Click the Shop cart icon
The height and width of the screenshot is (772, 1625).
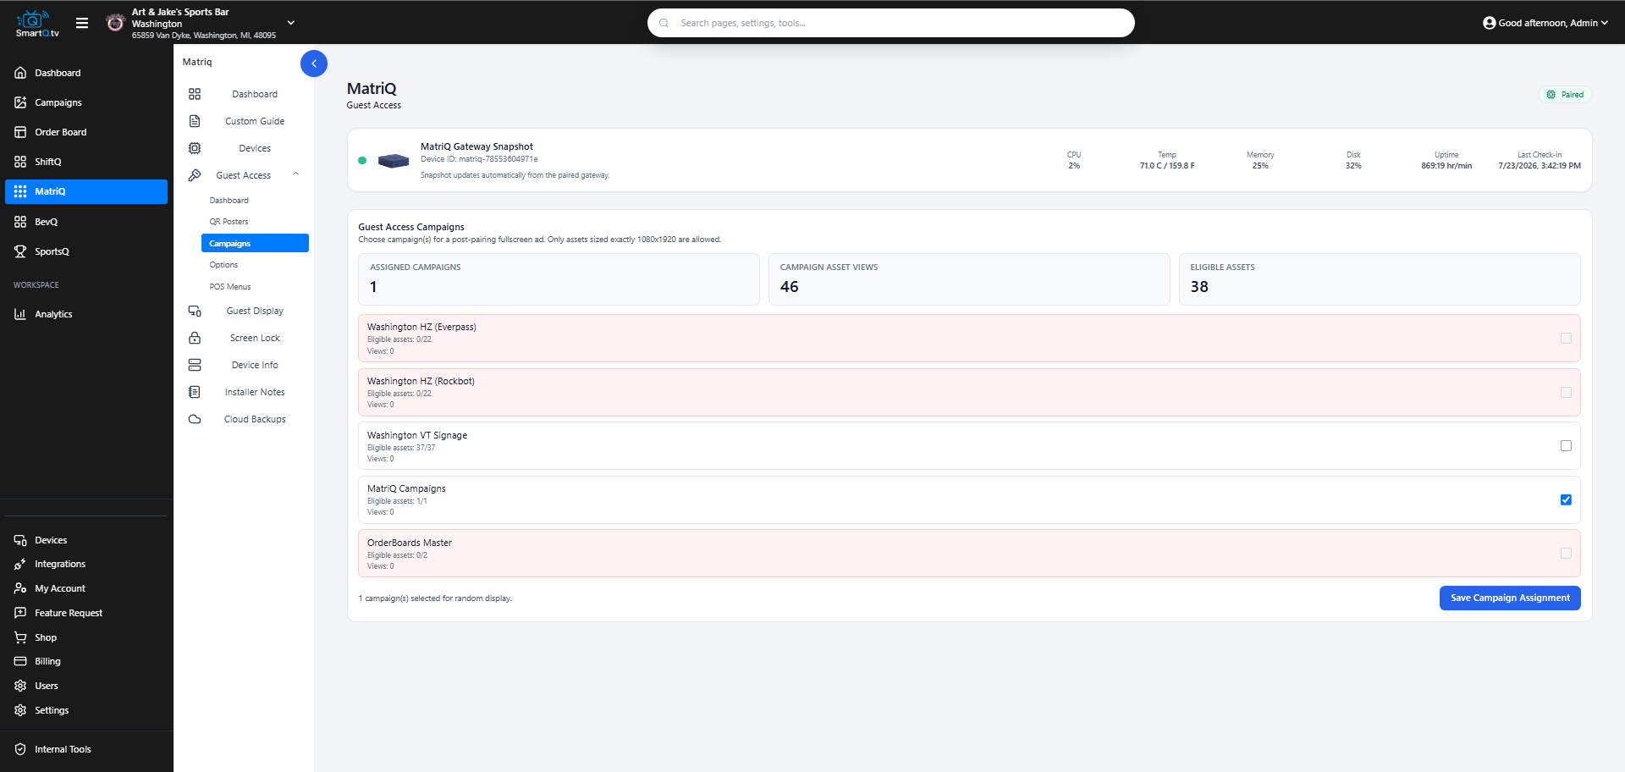(x=20, y=637)
